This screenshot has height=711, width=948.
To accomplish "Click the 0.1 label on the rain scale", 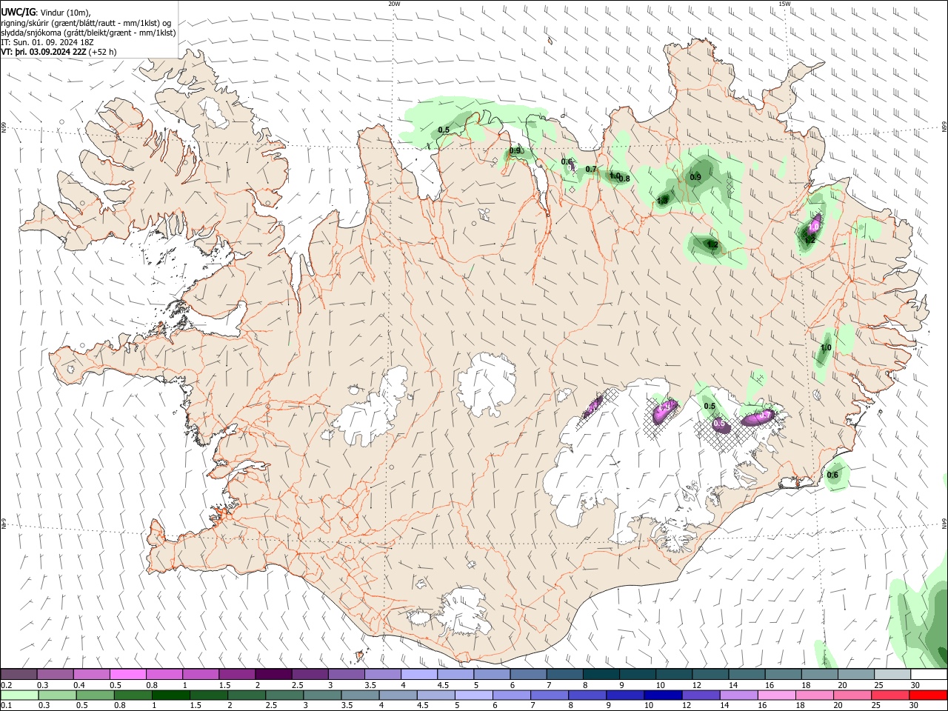I will click(x=5, y=706).
